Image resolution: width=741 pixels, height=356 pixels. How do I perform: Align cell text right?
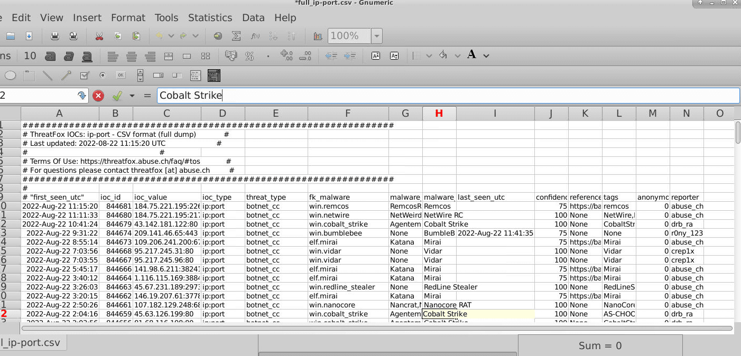[x=150, y=55]
